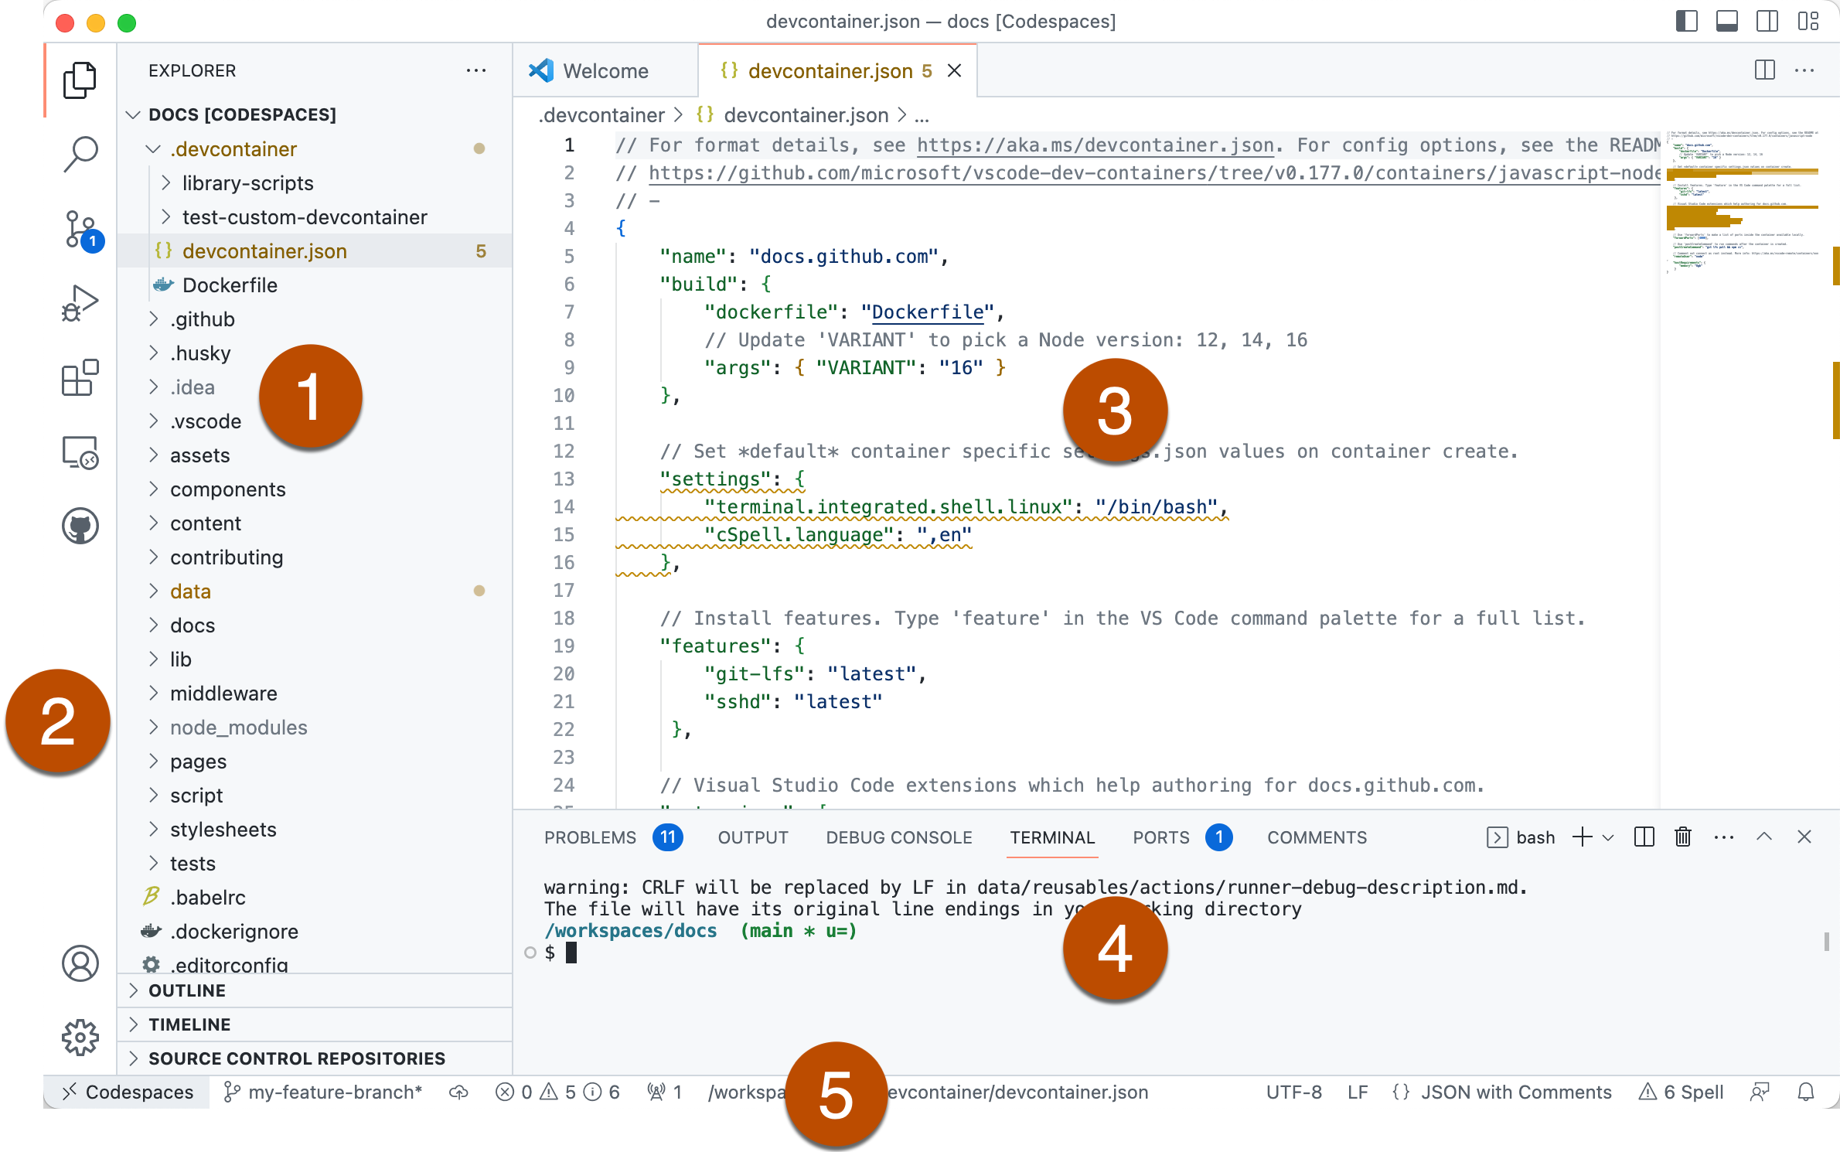Click the Run and Debug icon in sidebar
The image size is (1840, 1152).
(78, 304)
